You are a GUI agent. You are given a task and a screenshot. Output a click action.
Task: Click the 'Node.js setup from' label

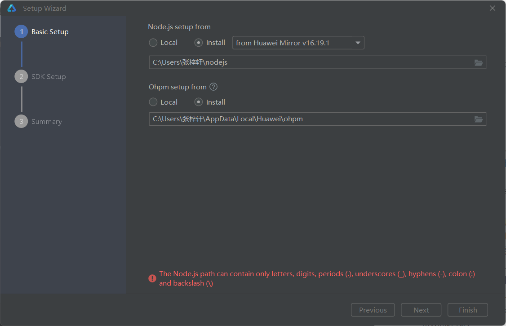179,27
